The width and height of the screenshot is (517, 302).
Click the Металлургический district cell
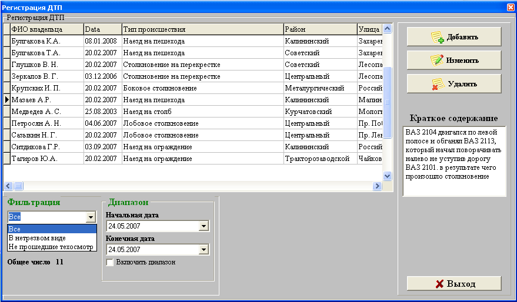coord(321,88)
